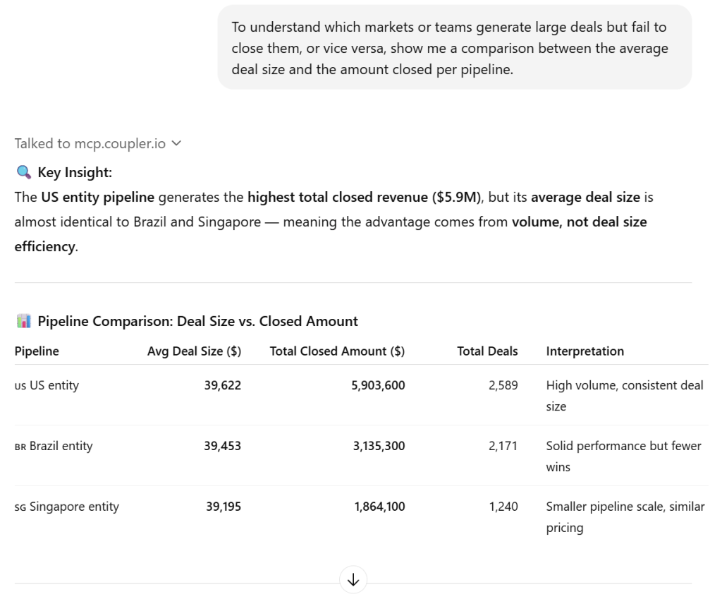
Task: Expand the chevron beside Talked to mcp.coupler.io
Action: 176,143
